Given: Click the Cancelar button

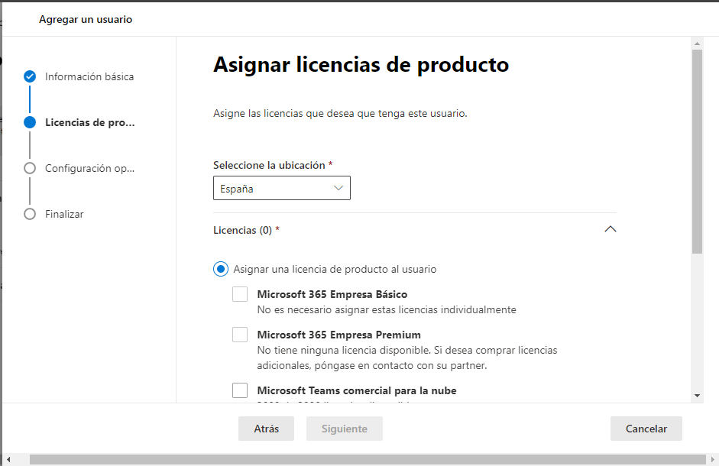Looking at the screenshot, I should 646,429.
